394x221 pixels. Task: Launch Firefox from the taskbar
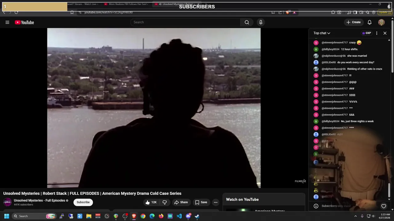tap(161, 216)
